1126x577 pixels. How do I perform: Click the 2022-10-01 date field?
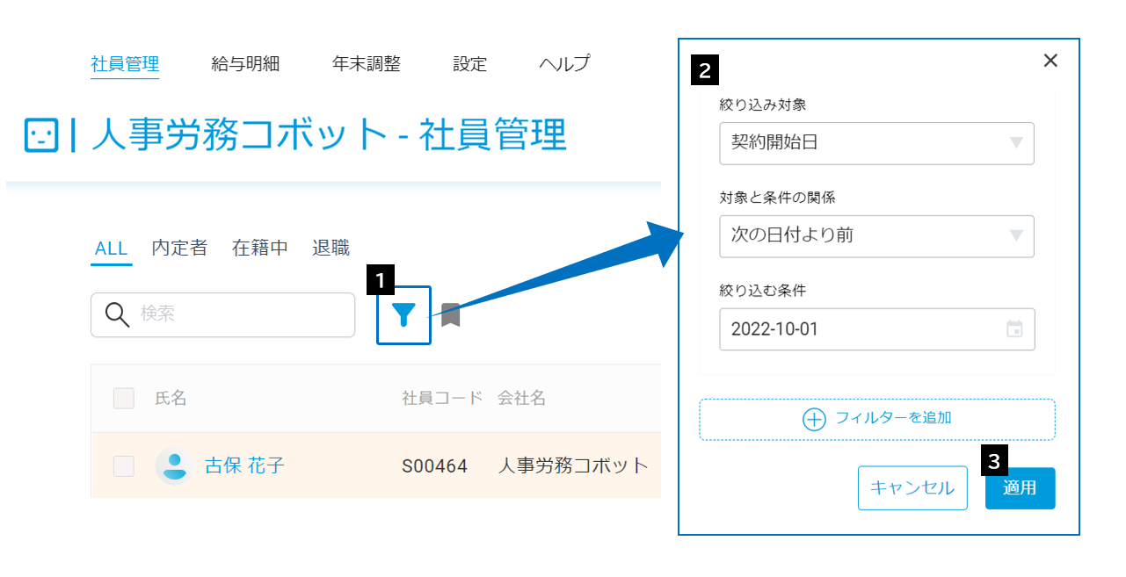(x=876, y=329)
